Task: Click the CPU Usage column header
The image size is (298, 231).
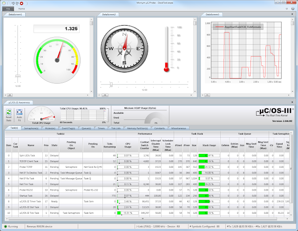Action: click(x=128, y=145)
